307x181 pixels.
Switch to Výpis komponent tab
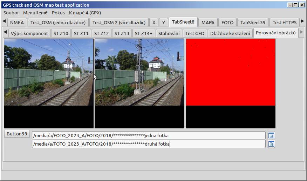(29, 33)
